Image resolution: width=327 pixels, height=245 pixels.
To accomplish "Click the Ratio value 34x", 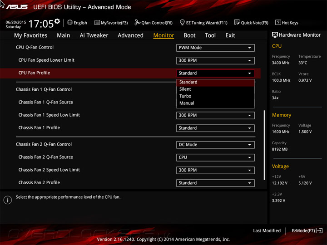I will (x=275, y=98).
